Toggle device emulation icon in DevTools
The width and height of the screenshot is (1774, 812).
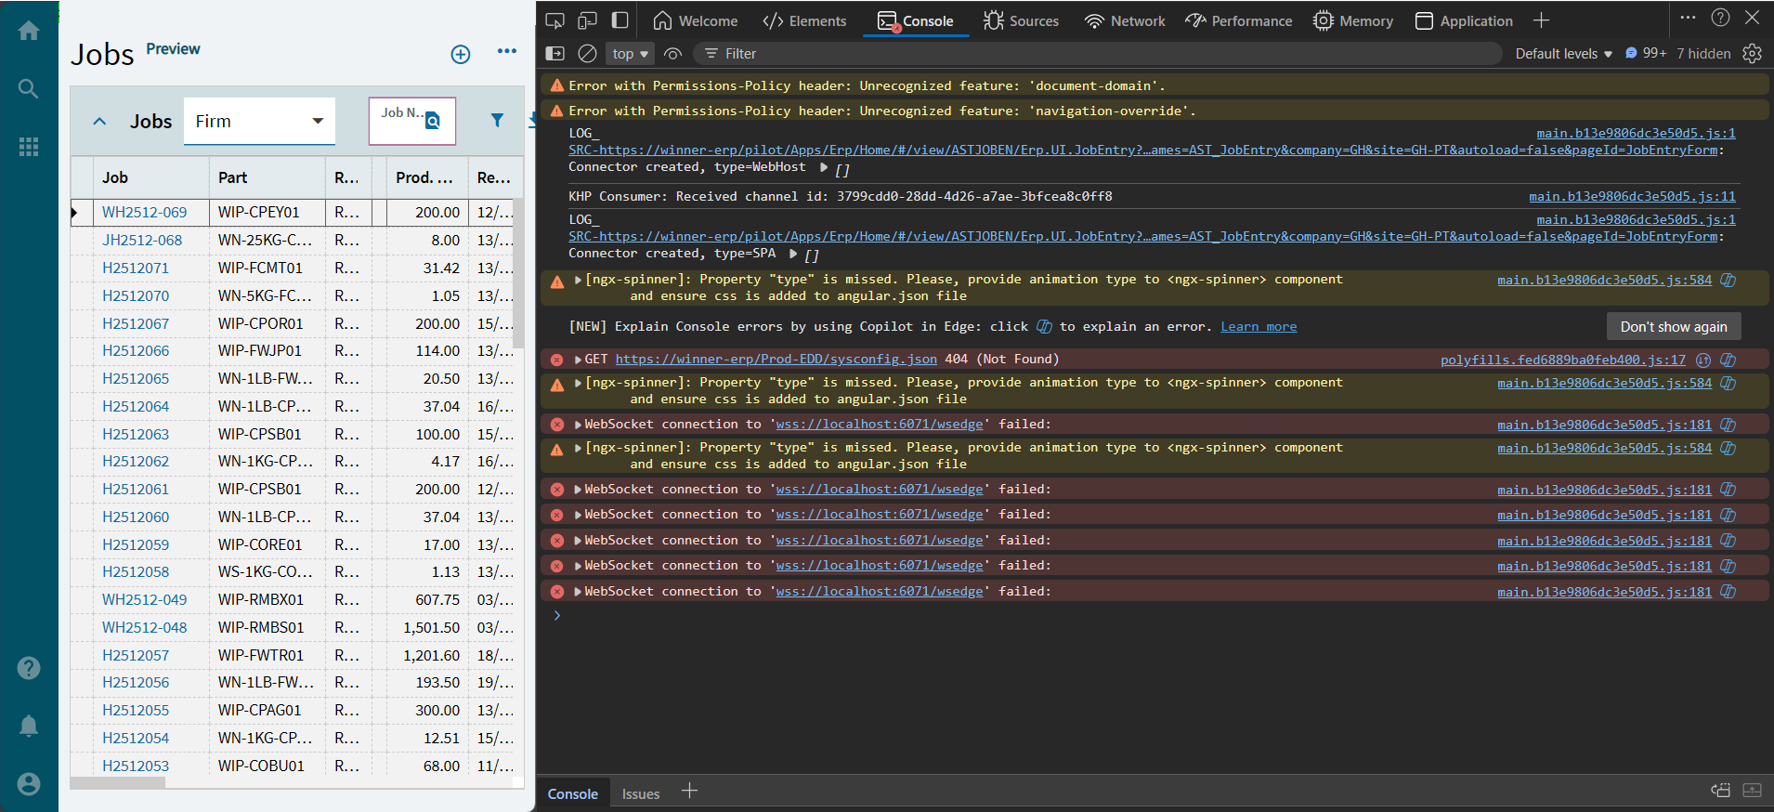[x=587, y=20]
